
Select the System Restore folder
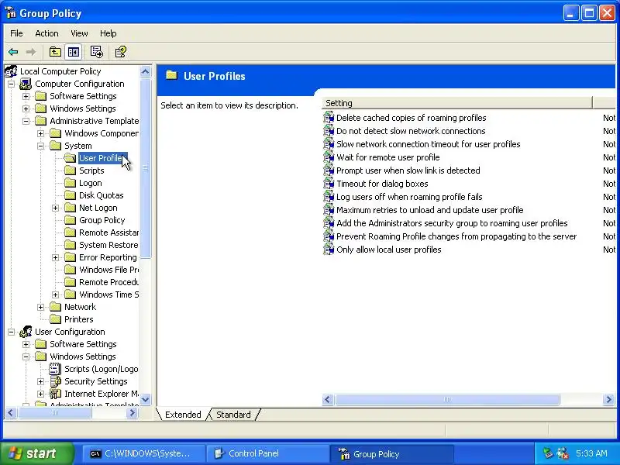point(108,245)
